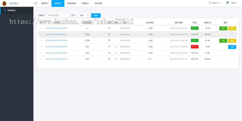Select 收费发药 in the left sidebar
Viewport: 242px width, 121px height.
coord(11,10)
